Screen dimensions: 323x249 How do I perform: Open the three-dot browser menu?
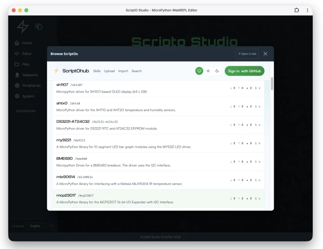[x=307, y=10]
